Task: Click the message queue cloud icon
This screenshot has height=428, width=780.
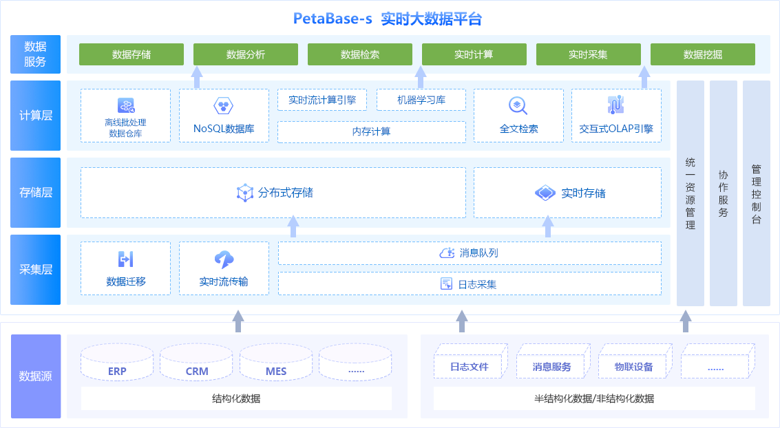Action: [447, 253]
